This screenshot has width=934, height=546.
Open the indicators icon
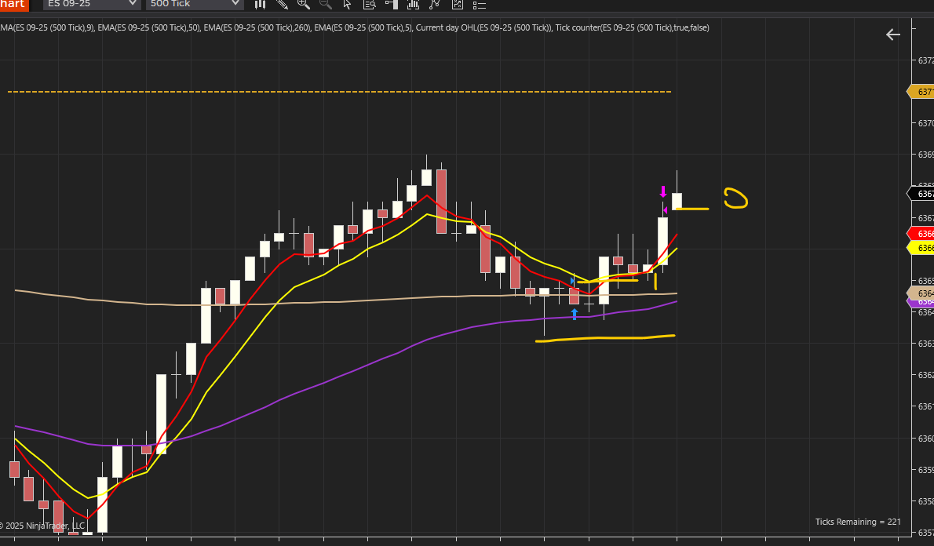pos(413,5)
